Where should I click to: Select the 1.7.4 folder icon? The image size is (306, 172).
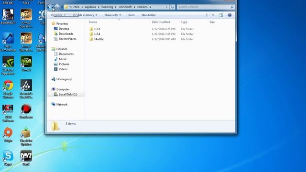tap(91, 34)
